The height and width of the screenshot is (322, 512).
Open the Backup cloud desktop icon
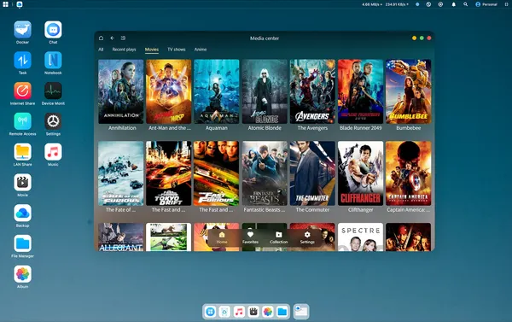click(x=22, y=214)
